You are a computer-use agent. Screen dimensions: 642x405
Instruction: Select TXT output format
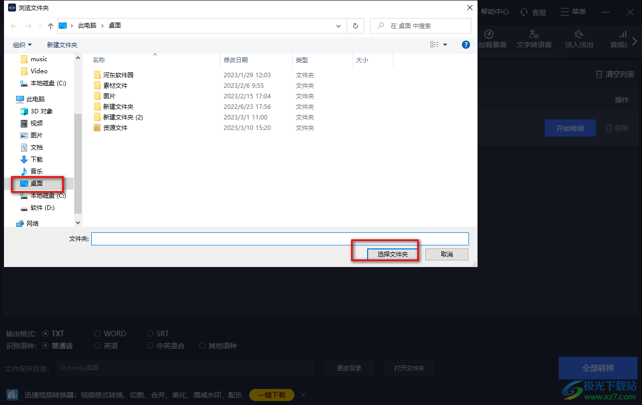(54, 333)
